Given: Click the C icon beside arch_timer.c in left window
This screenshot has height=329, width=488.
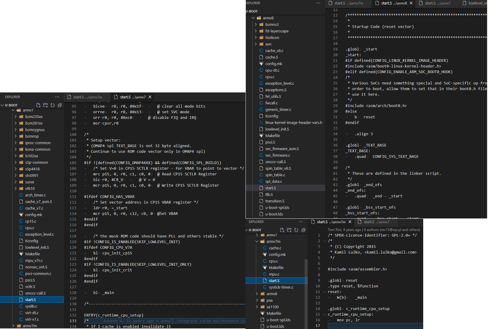Looking at the screenshot, I should pyautogui.click(x=21, y=195).
